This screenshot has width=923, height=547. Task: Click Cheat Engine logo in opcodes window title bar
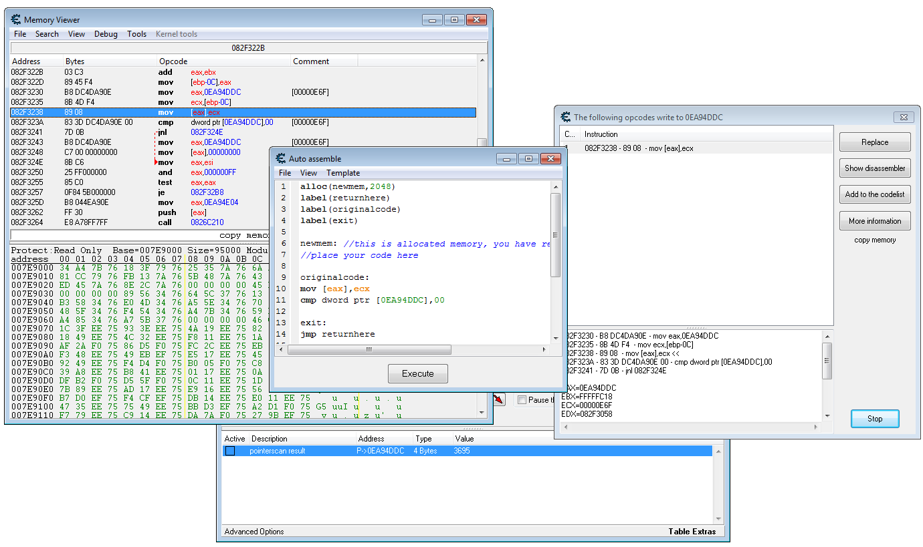566,117
